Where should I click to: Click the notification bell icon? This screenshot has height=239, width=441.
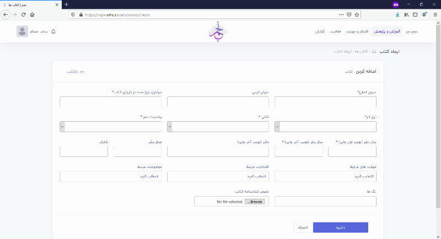[x=53, y=31]
